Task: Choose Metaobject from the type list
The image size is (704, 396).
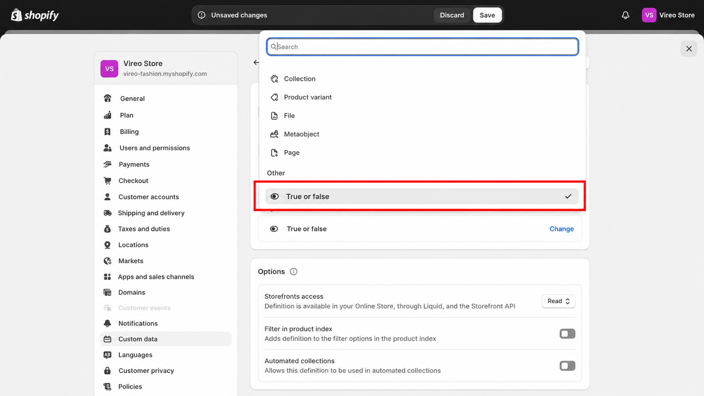Action: [422, 134]
